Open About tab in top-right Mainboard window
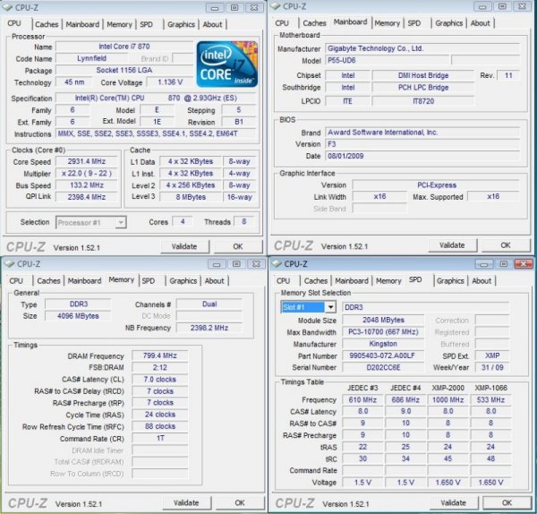The image size is (537, 514). [x=480, y=23]
